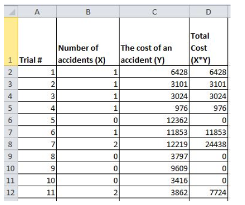This screenshot has width=245, height=205.
Task: Select cell 11853 in column D
Action: 209,132
